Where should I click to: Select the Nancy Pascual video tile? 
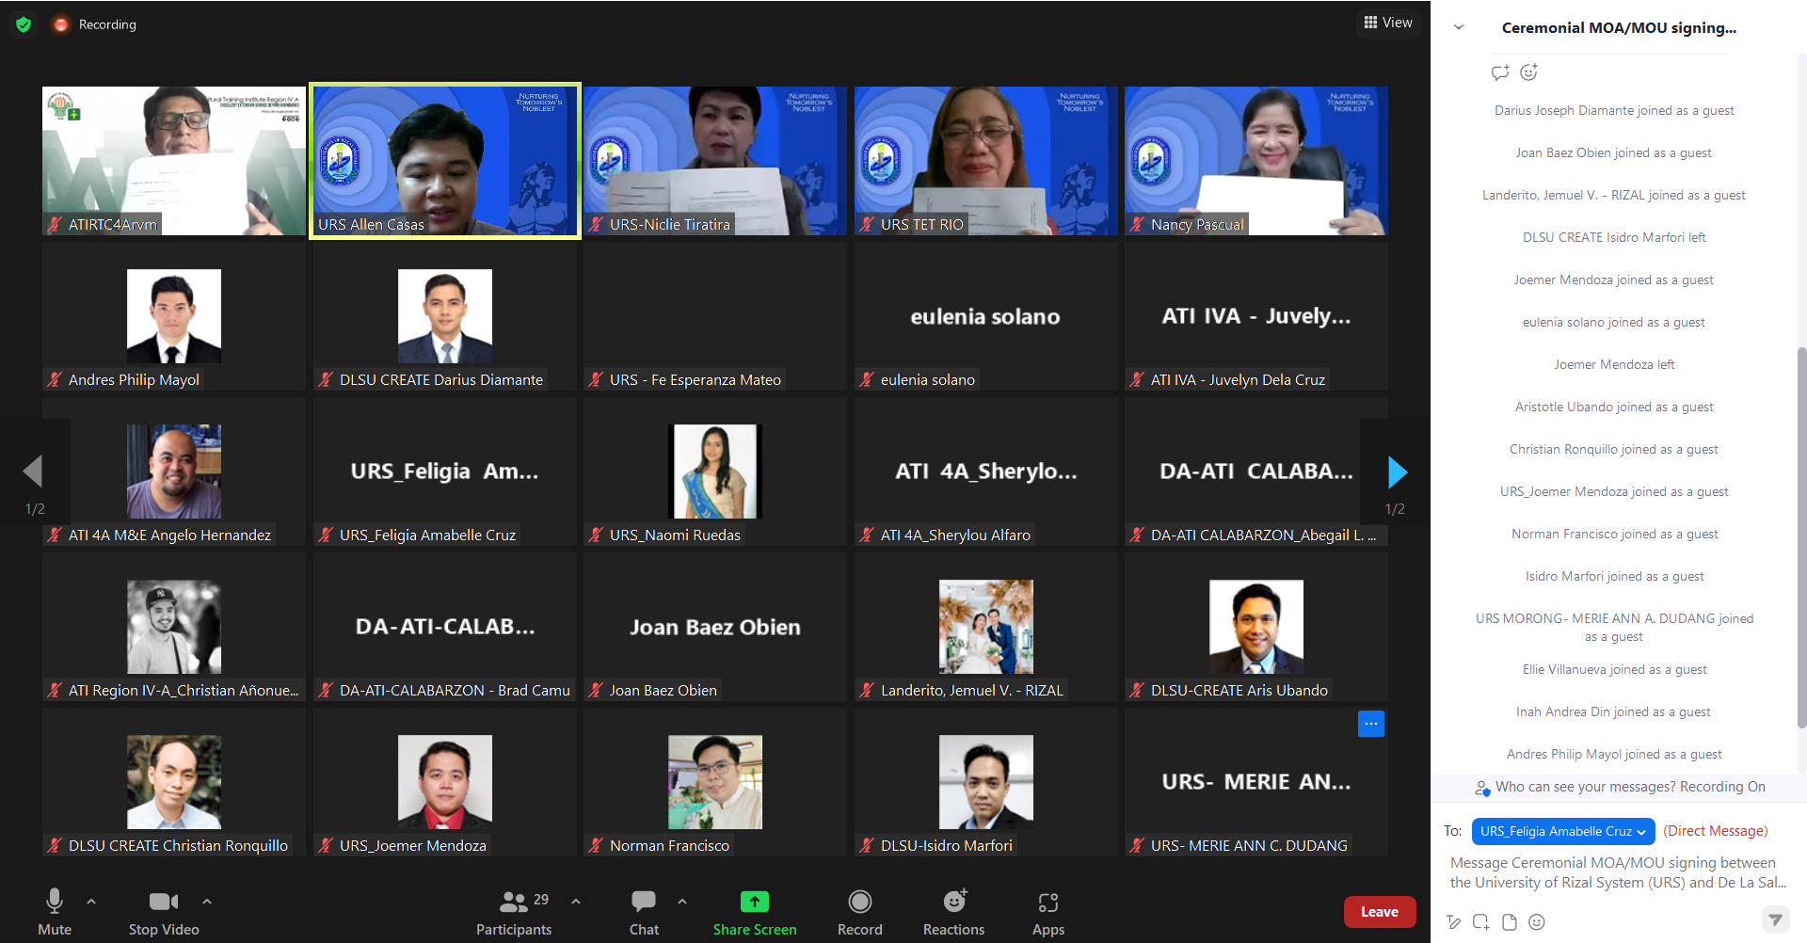pyautogui.click(x=1256, y=161)
